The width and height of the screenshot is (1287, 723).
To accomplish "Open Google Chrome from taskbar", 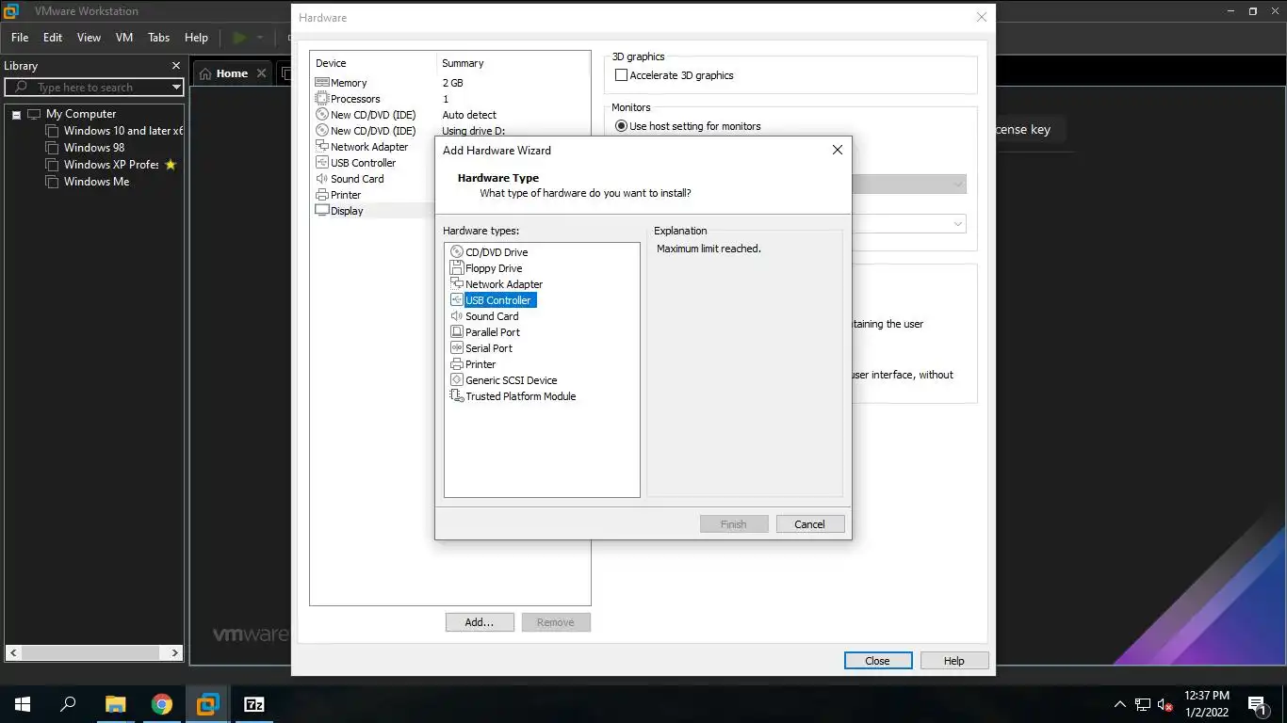I will click(162, 704).
